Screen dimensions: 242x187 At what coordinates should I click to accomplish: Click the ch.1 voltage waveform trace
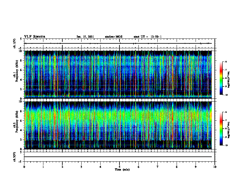coord(118,43)
